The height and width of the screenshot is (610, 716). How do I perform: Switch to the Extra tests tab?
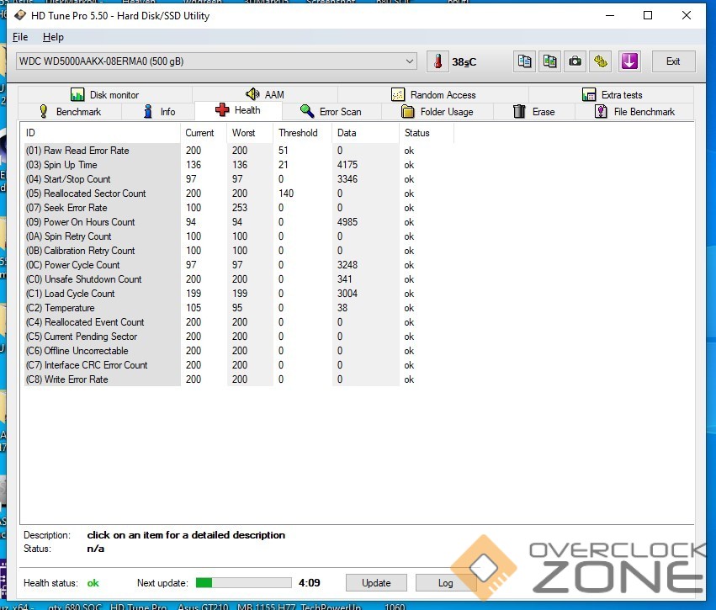click(x=612, y=94)
